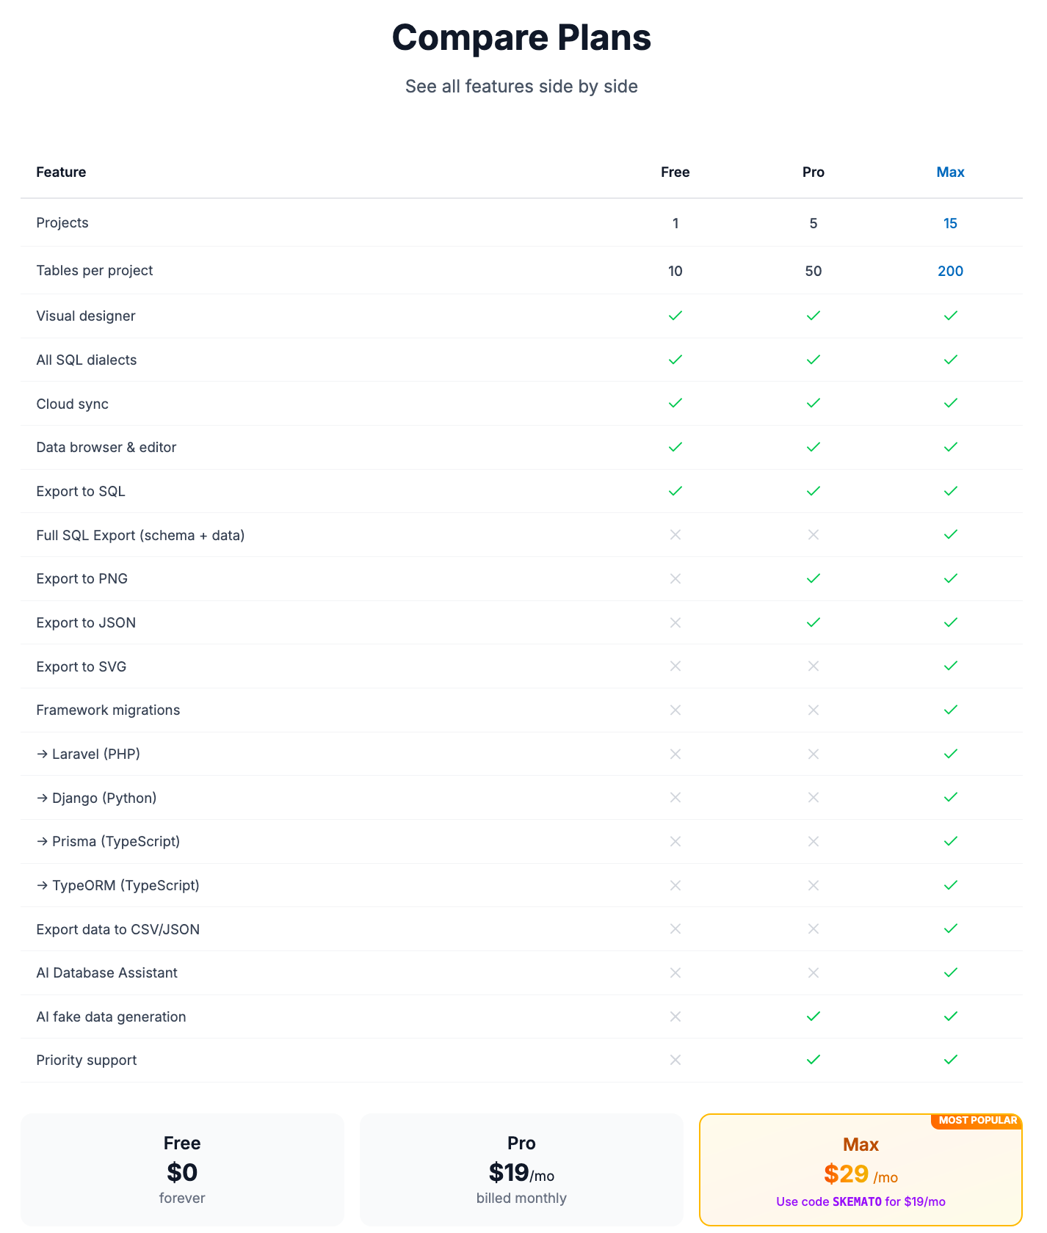Click the Free X mark for Framework migrations
This screenshot has width=1047, height=1233.
(x=675, y=710)
